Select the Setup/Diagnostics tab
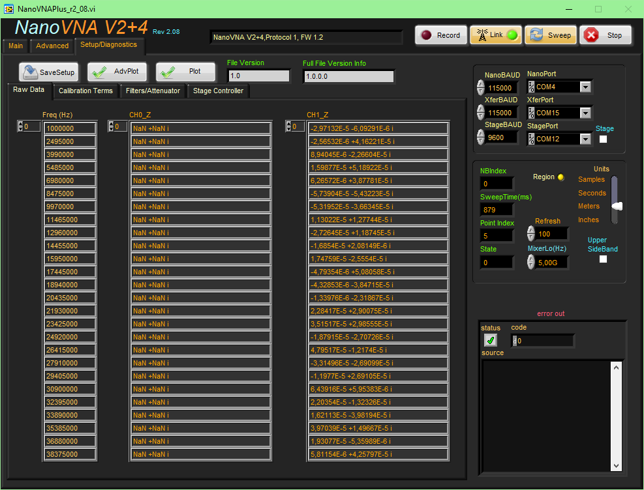 pos(109,45)
